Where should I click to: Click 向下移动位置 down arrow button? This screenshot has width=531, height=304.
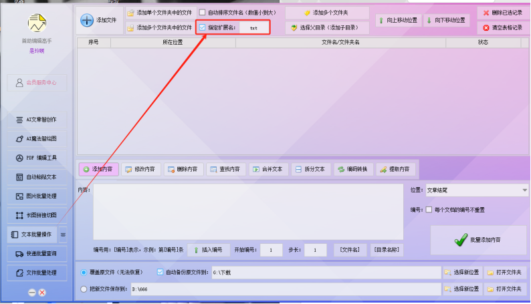[x=446, y=20]
